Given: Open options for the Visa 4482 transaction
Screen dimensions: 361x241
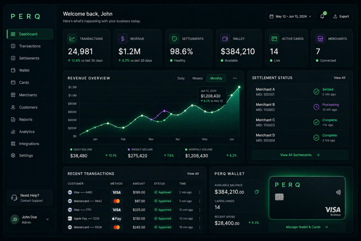Looking at the screenshot, I should click(x=200, y=192).
